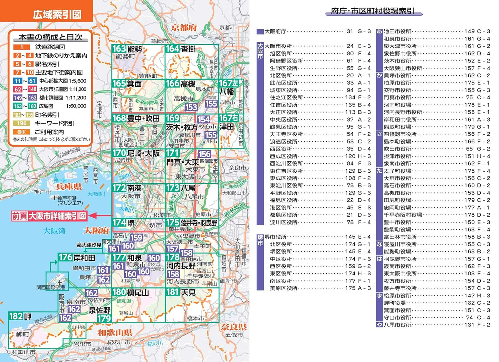This screenshot has height=362, width=499.
Task: Click the 巻末 badge beside ご利用案内
Action: tap(22, 132)
